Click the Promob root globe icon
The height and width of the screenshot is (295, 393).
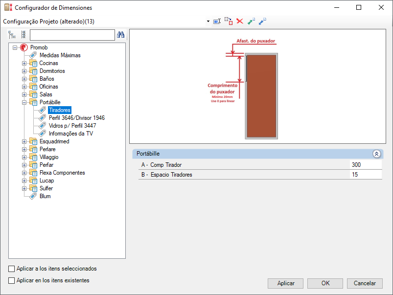24,47
